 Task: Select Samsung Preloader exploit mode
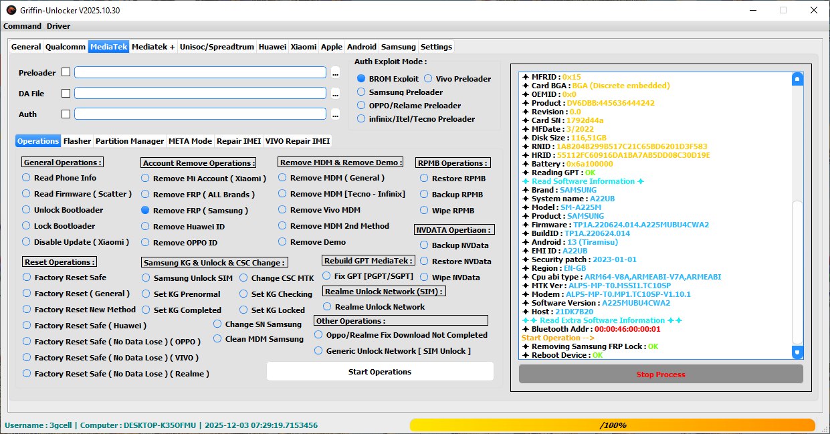coord(400,92)
